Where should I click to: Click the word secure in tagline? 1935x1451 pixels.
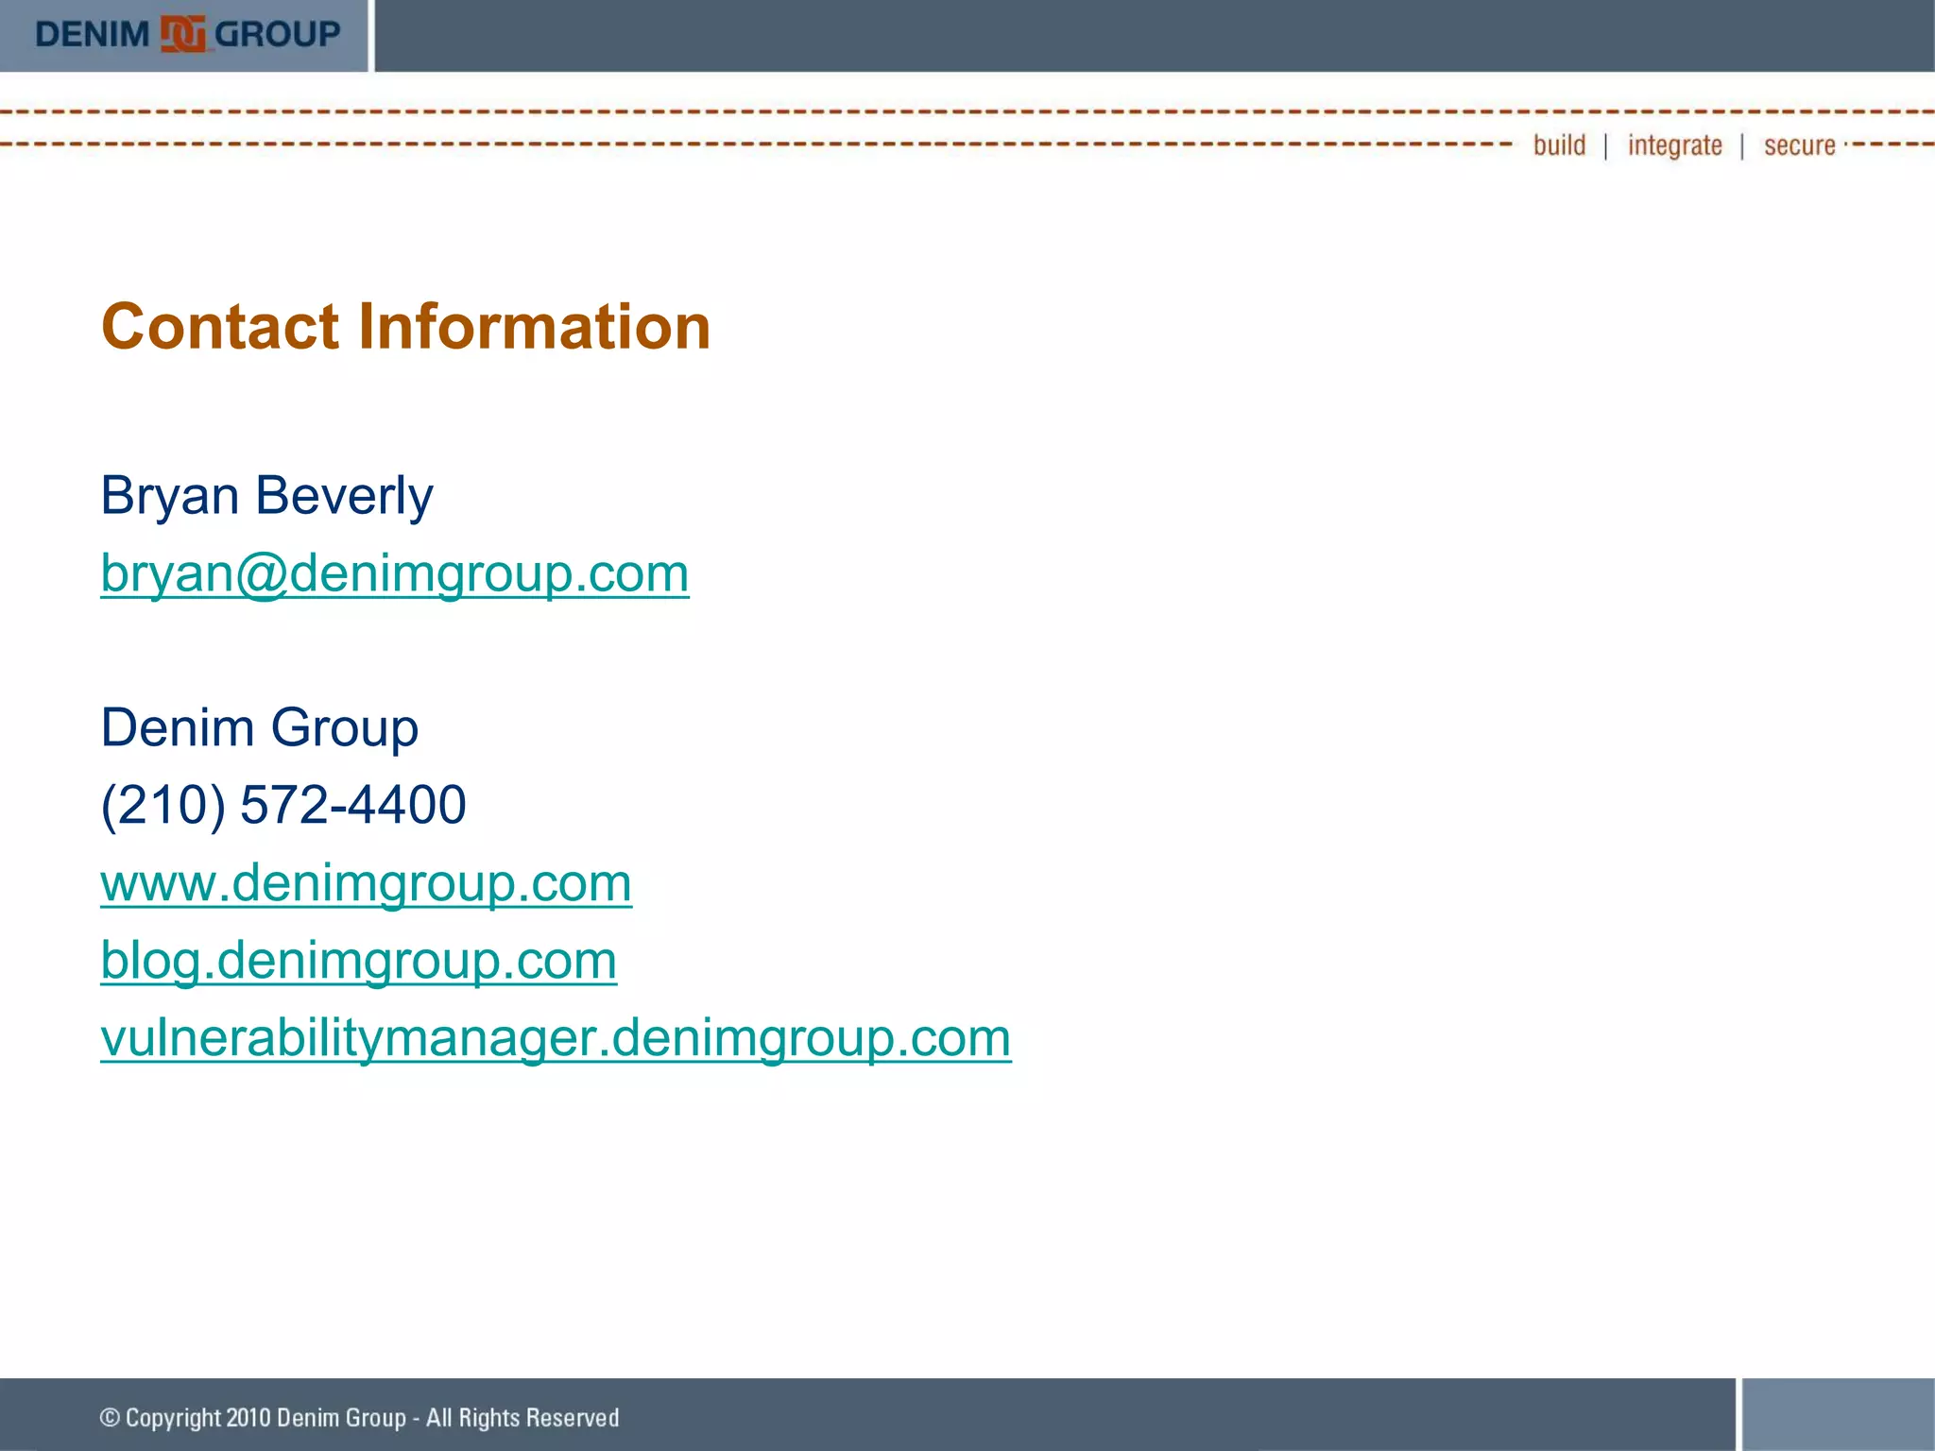coord(1799,146)
